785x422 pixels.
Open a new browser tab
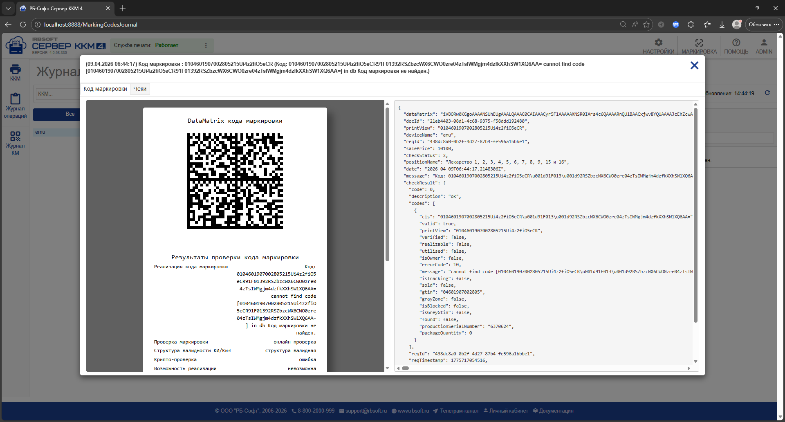click(x=123, y=8)
